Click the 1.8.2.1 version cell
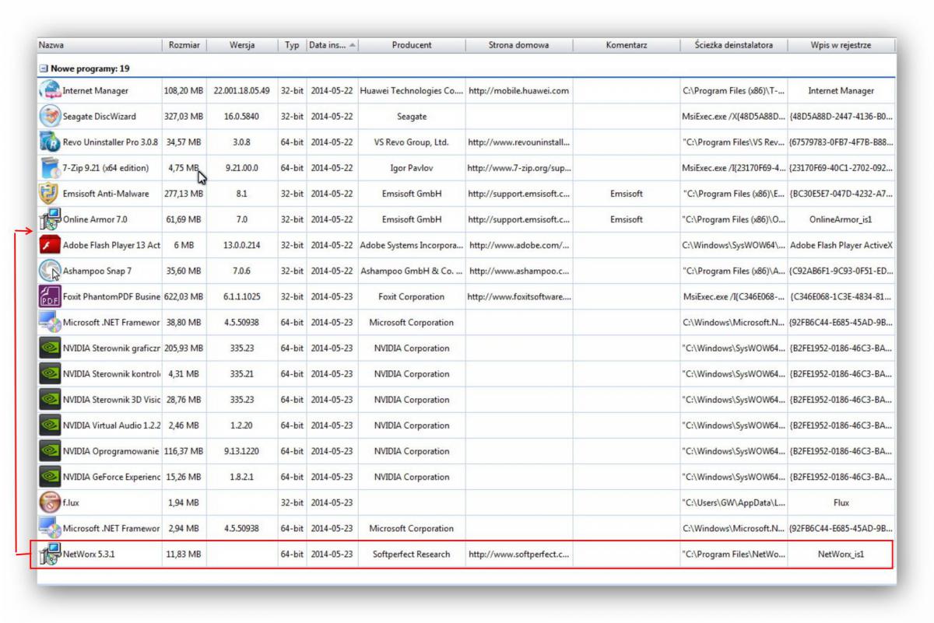This screenshot has width=934, height=623. point(242,477)
